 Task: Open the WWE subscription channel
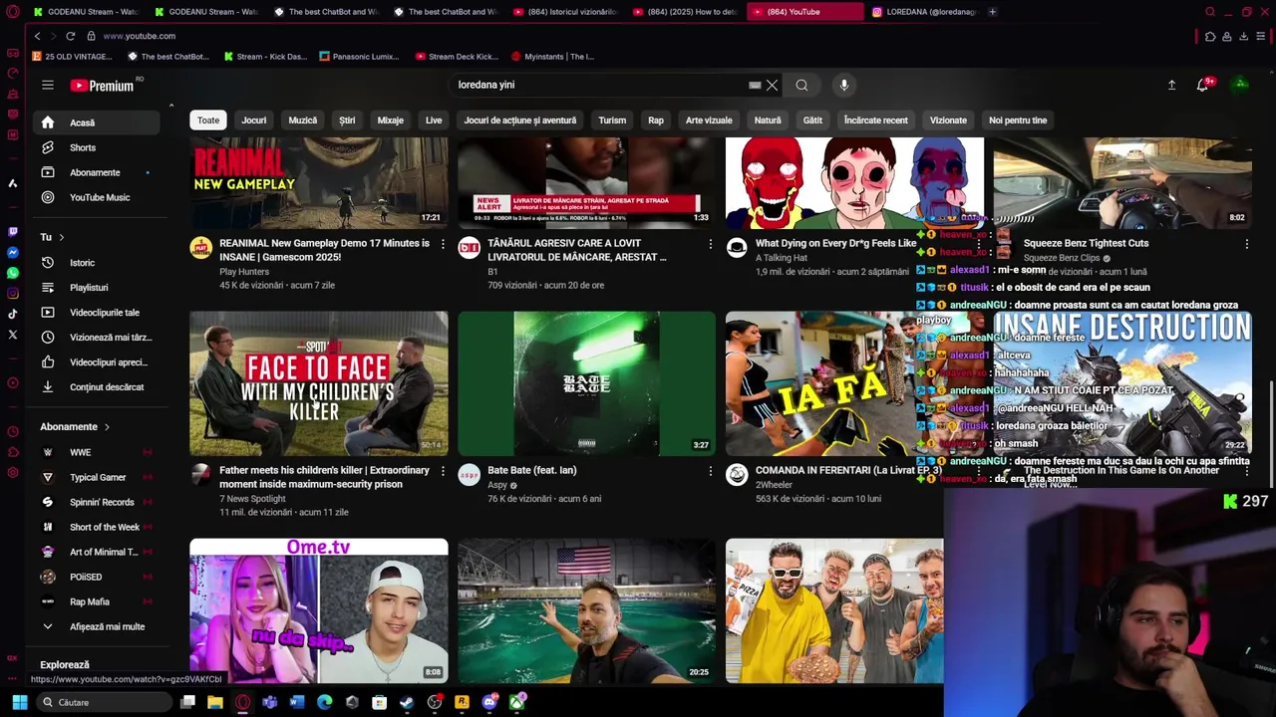[95, 452]
